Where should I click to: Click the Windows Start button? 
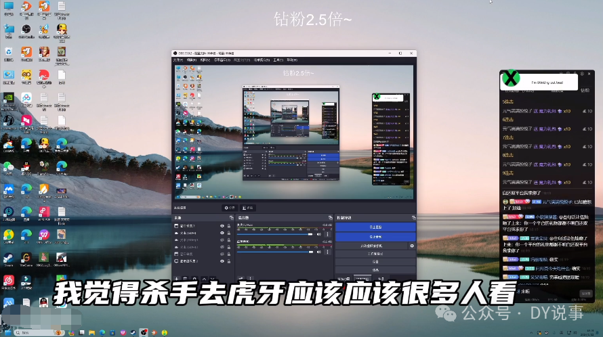7,332
